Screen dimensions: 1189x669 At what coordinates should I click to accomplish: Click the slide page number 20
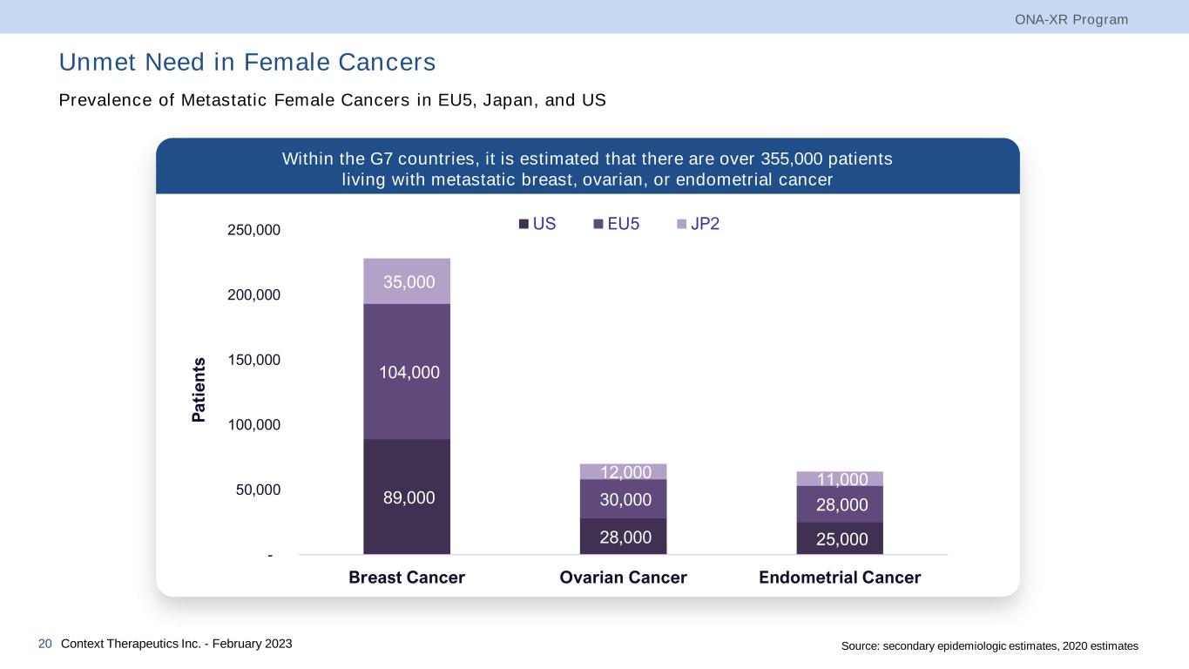(x=45, y=644)
